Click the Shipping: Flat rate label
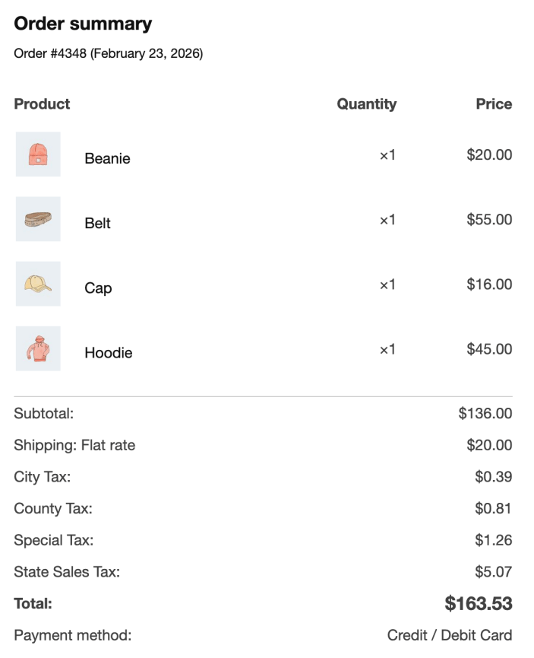534x658 pixels. 74,445
